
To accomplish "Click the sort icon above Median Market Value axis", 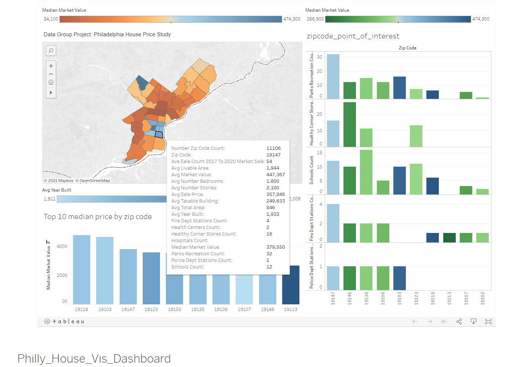I will click(48, 242).
